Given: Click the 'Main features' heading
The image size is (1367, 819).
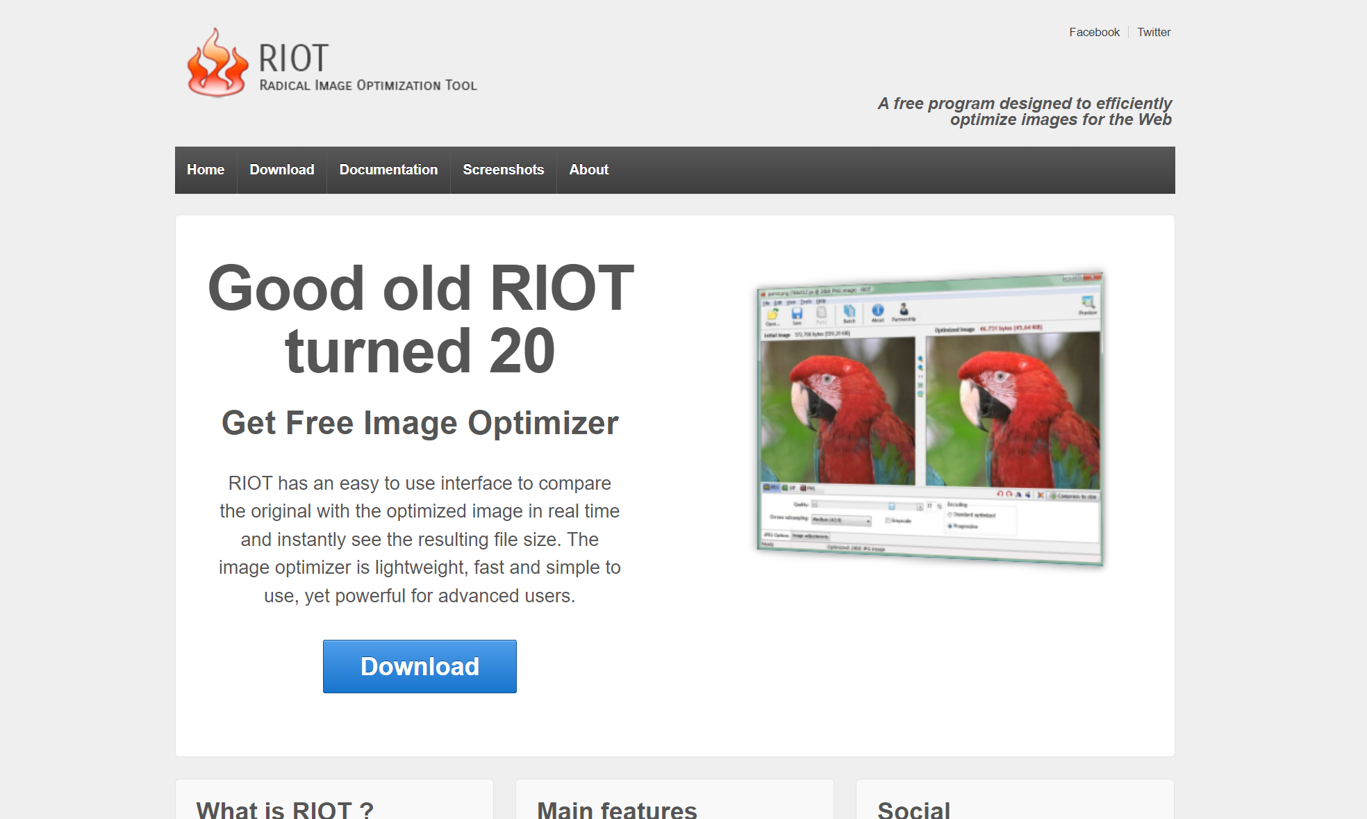Looking at the screenshot, I should click(x=617, y=810).
